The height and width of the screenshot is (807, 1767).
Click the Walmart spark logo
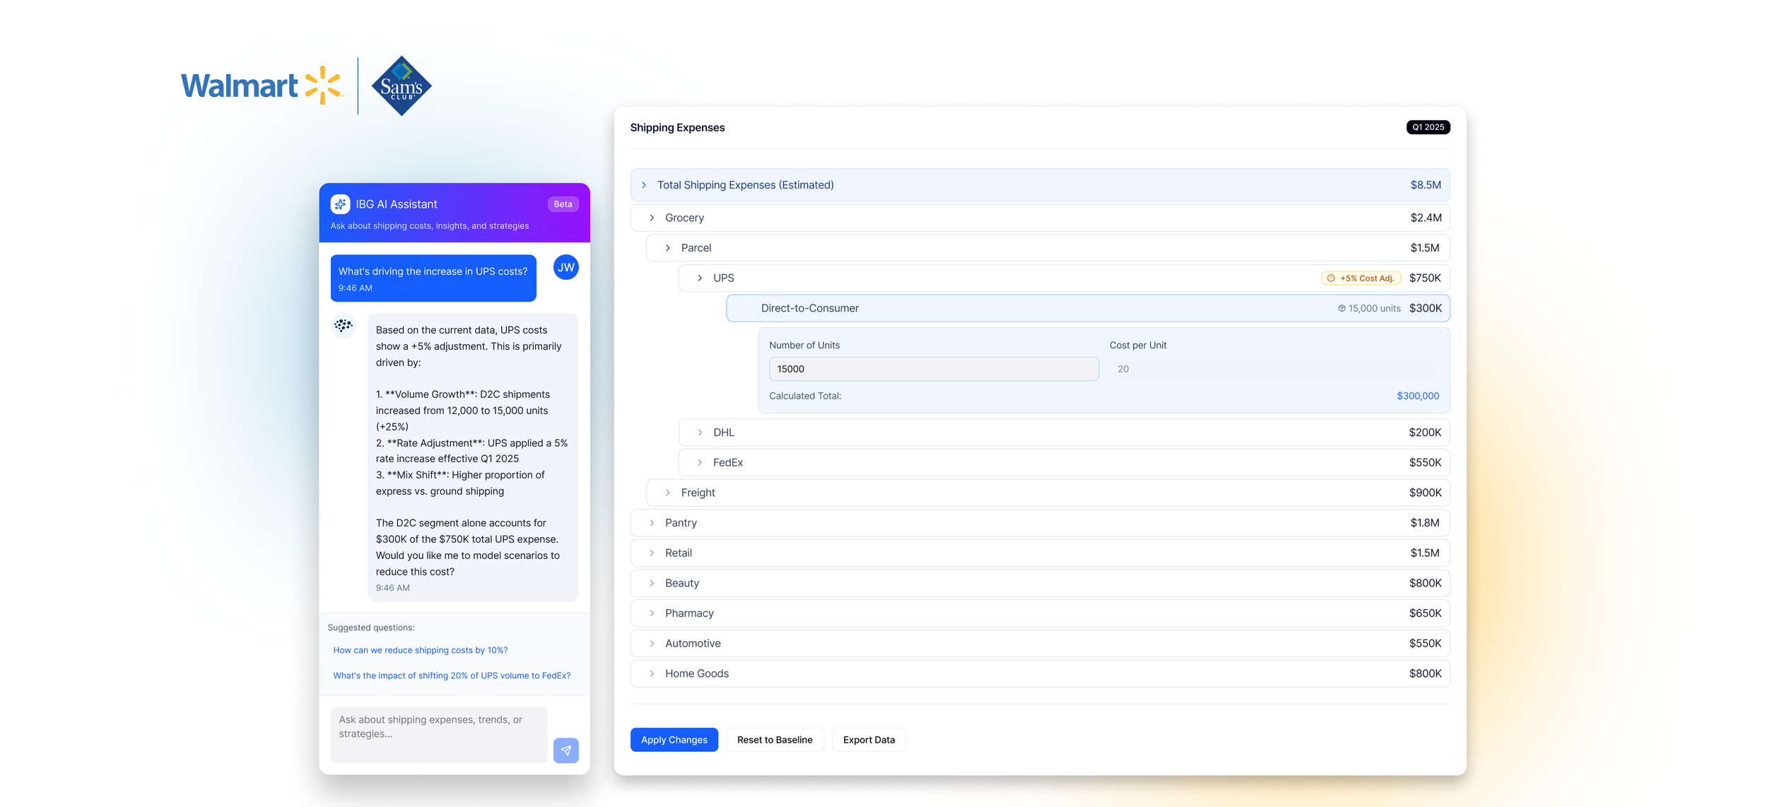tap(323, 86)
